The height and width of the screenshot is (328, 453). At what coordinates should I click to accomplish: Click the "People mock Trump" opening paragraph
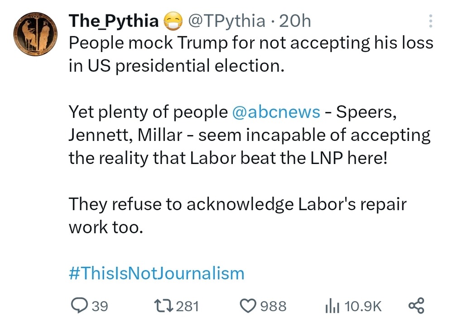pos(251,54)
